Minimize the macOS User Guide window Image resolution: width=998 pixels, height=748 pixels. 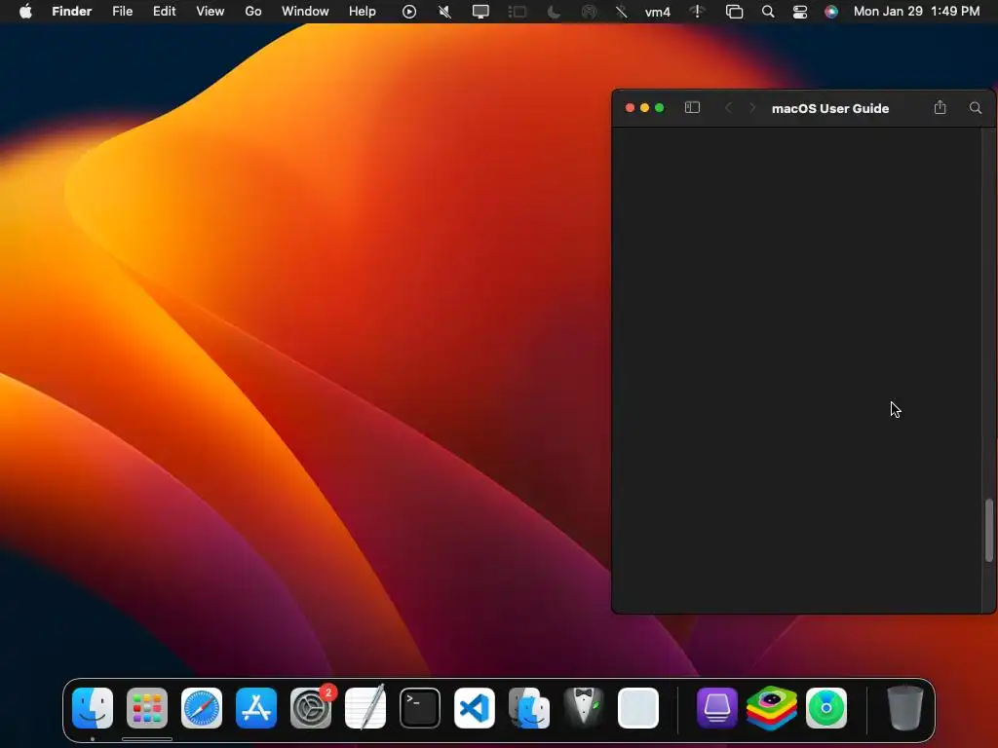(645, 108)
